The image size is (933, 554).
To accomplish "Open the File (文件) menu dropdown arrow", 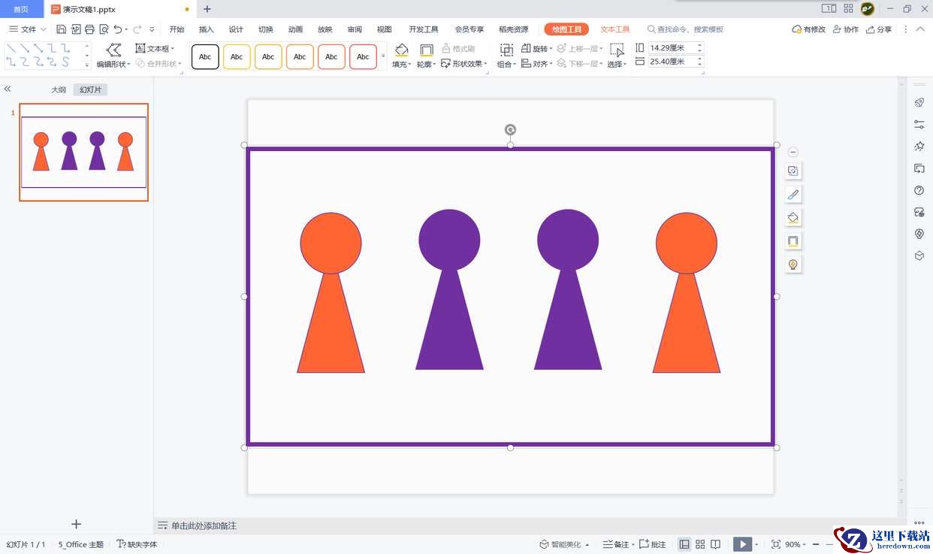I will pos(43,29).
